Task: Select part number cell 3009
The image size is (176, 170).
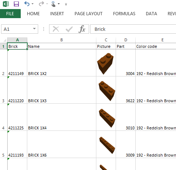Action: tap(126, 144)
